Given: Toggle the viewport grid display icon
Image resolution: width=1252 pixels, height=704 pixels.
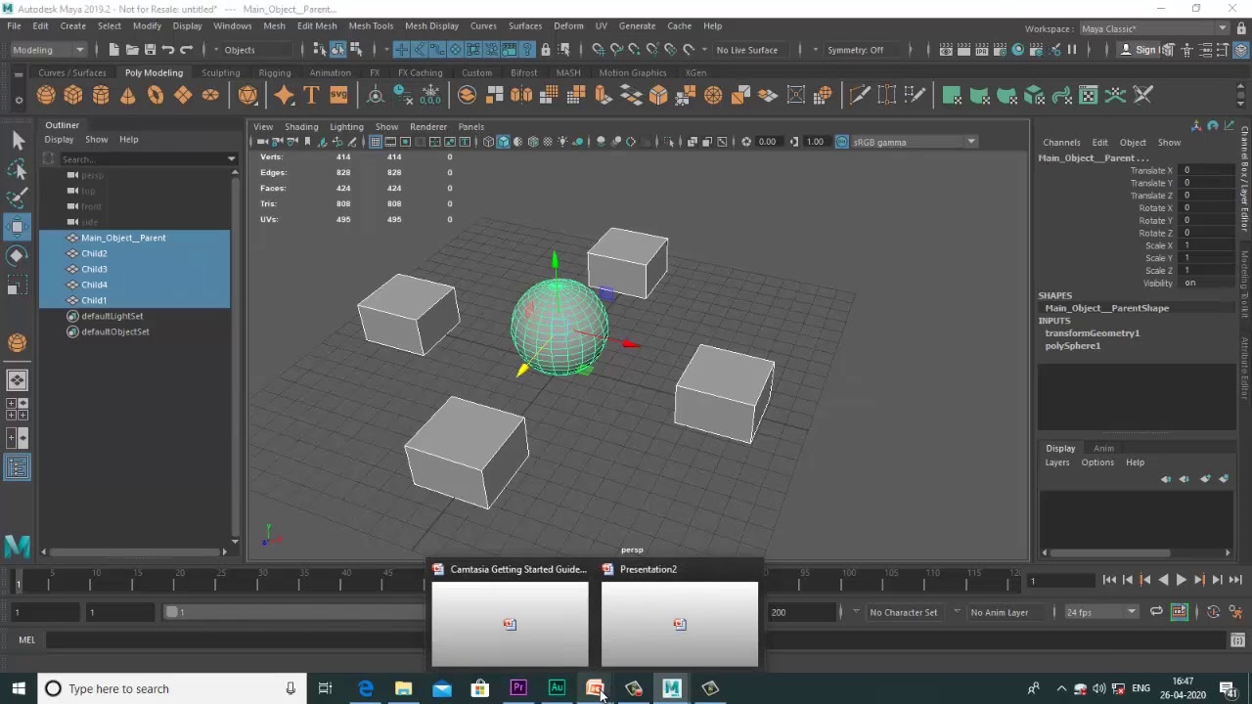Looking at the screenshot, I should (376, 142).
